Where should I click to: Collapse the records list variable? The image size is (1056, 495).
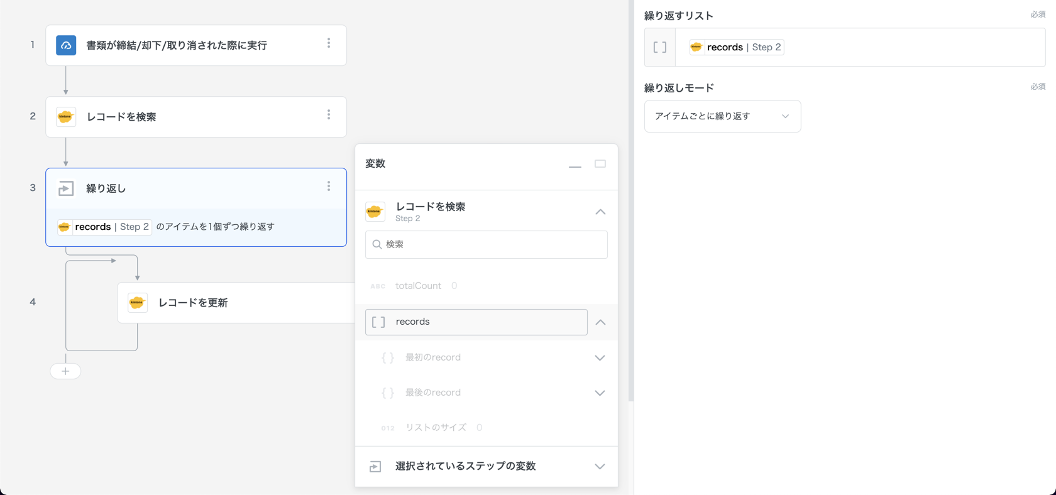(600, 322)
